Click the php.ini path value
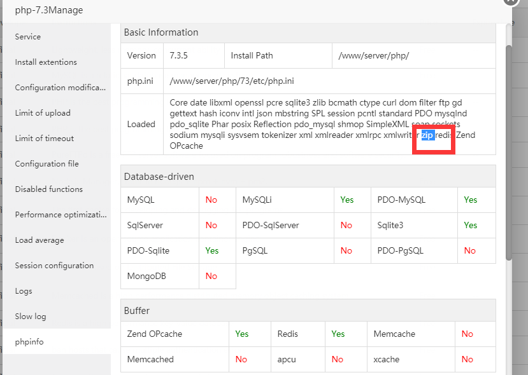This screenshot has width=528, height=375. pos(232,81)
